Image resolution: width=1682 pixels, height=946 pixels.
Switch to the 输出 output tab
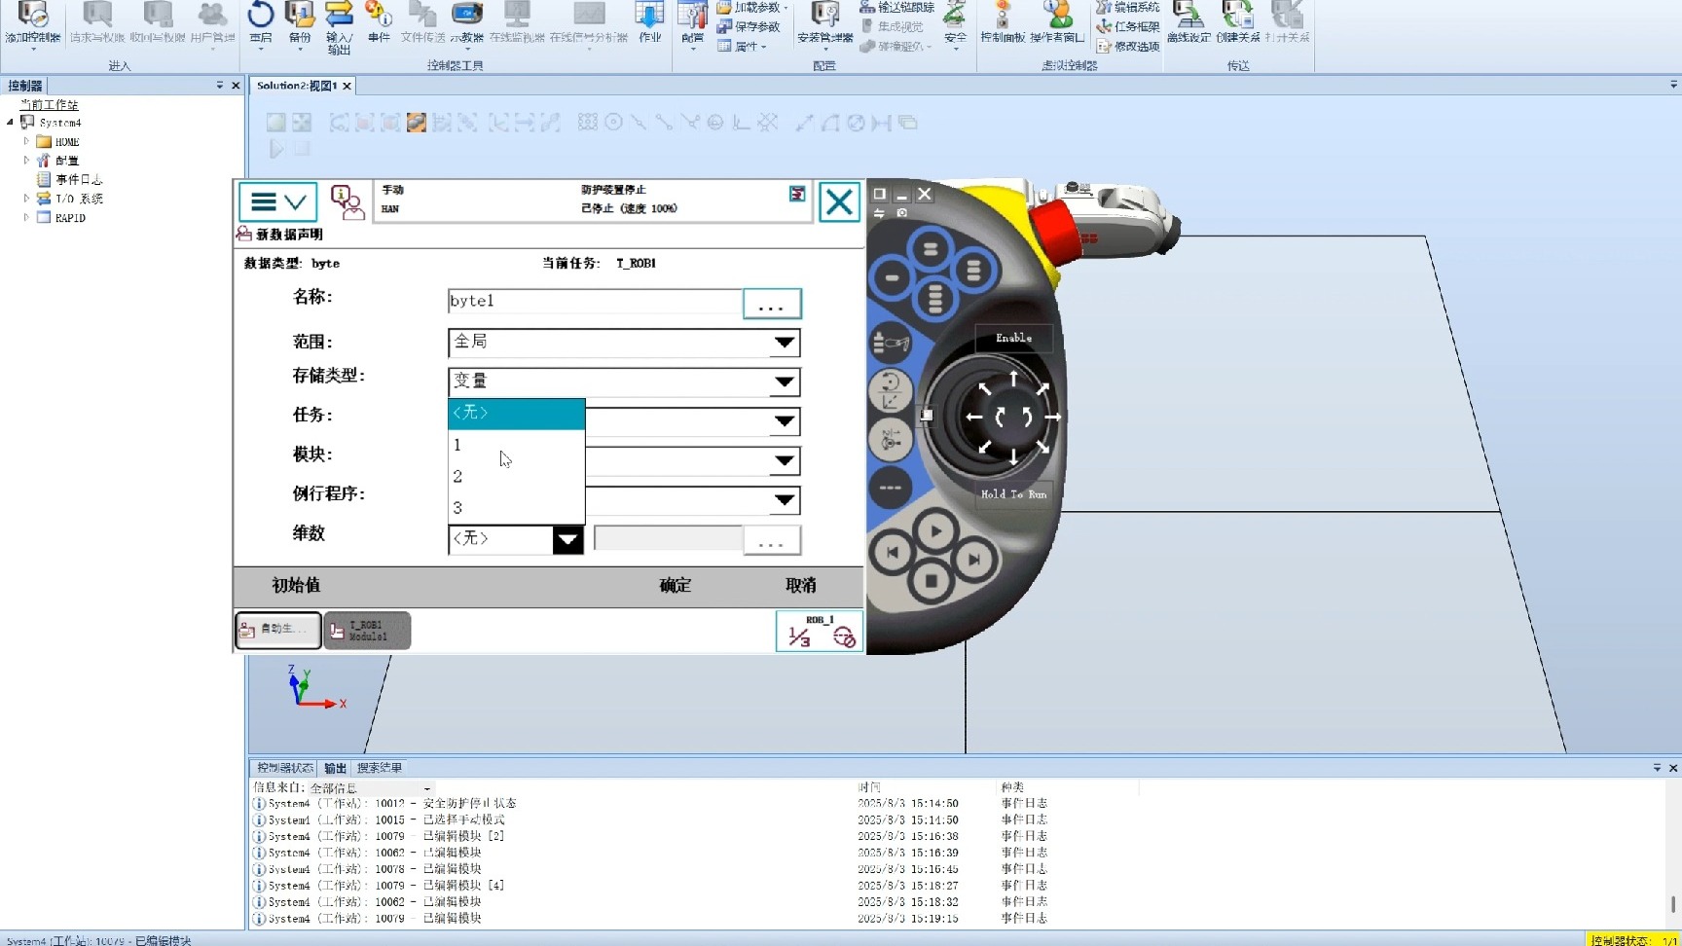pos(335,768)
